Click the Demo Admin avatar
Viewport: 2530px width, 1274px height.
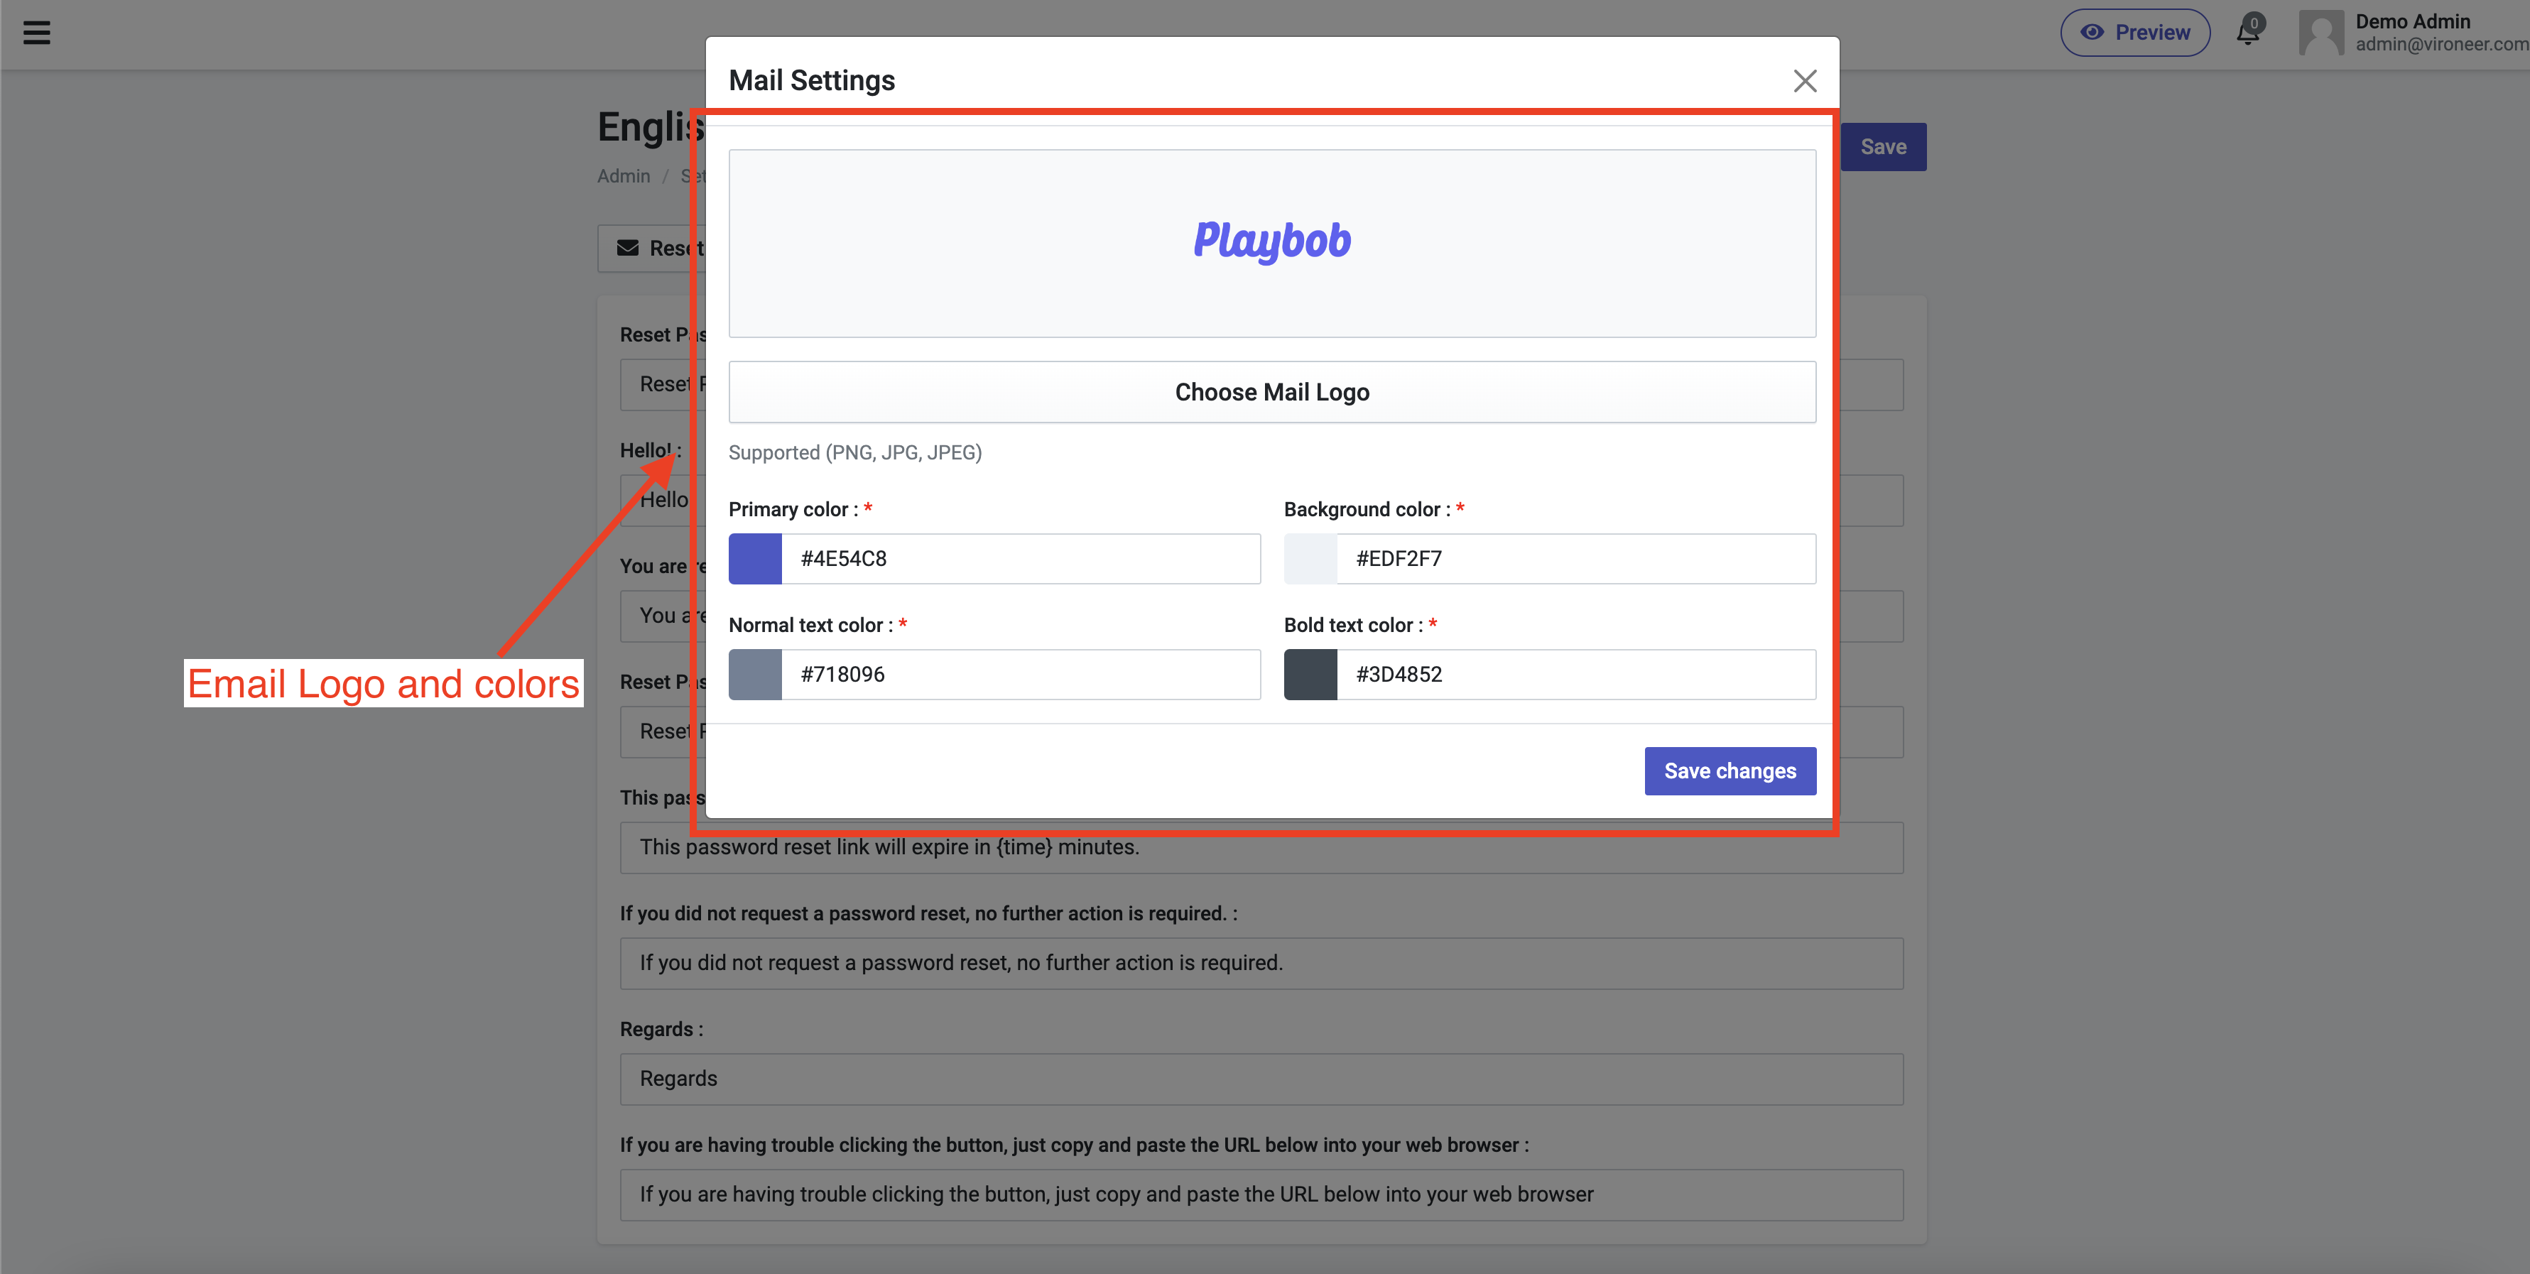click(2320, 33)
